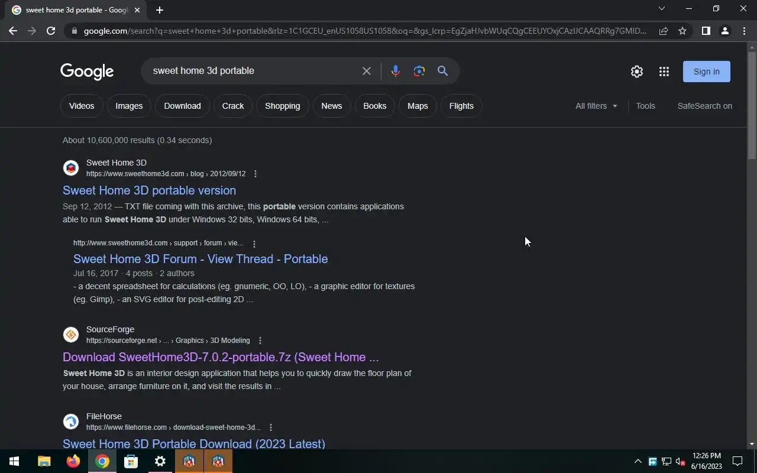Click the SourceForge site favicon

point(71,335)
